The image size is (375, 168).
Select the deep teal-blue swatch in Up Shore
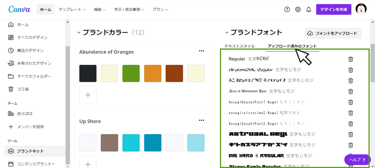click(x=153, y=143)
